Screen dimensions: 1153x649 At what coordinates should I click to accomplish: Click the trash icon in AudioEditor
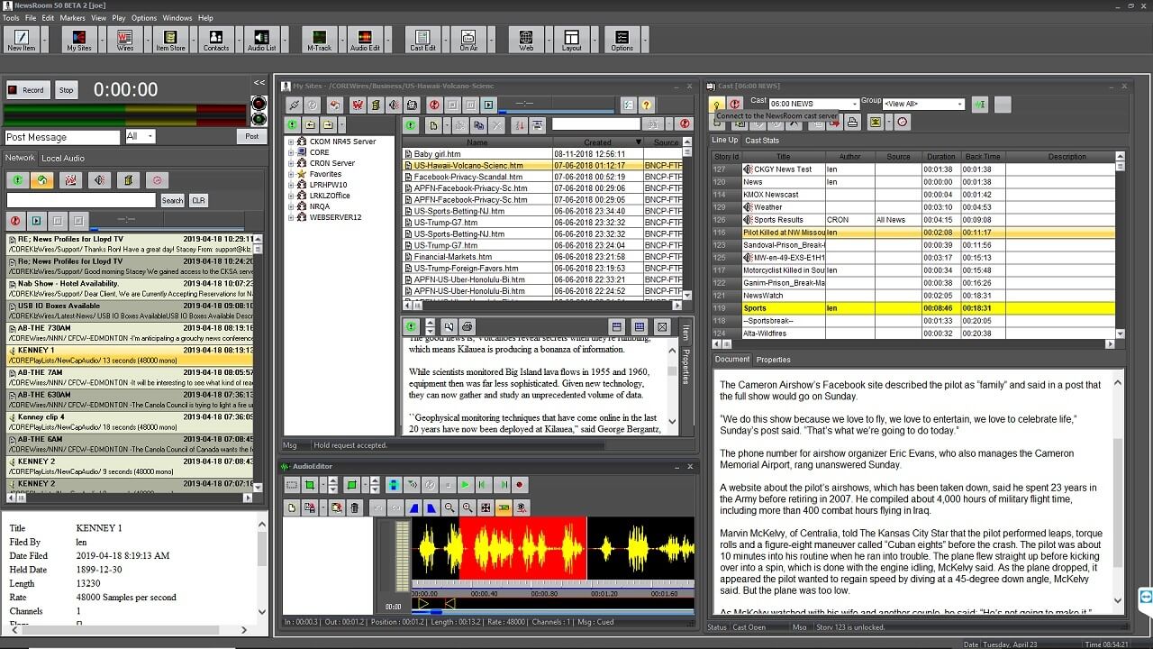point(355,508)
